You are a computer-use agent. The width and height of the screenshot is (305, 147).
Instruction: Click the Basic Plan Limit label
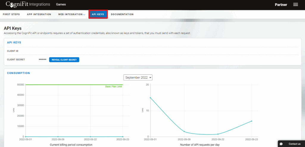click(113, 86)
